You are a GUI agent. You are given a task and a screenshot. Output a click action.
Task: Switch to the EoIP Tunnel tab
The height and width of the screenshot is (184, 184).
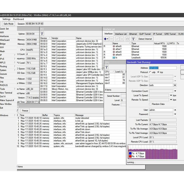145,34
